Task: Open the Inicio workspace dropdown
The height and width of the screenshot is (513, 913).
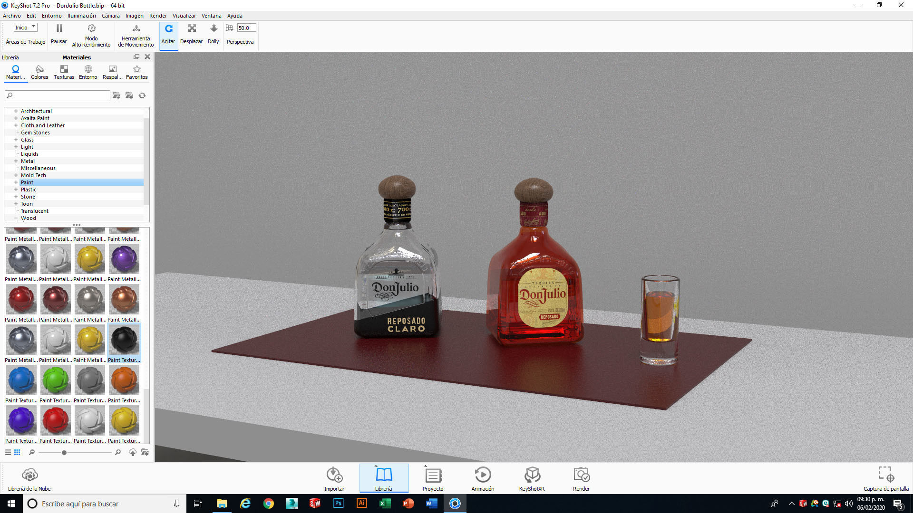Action: point(26,28)
